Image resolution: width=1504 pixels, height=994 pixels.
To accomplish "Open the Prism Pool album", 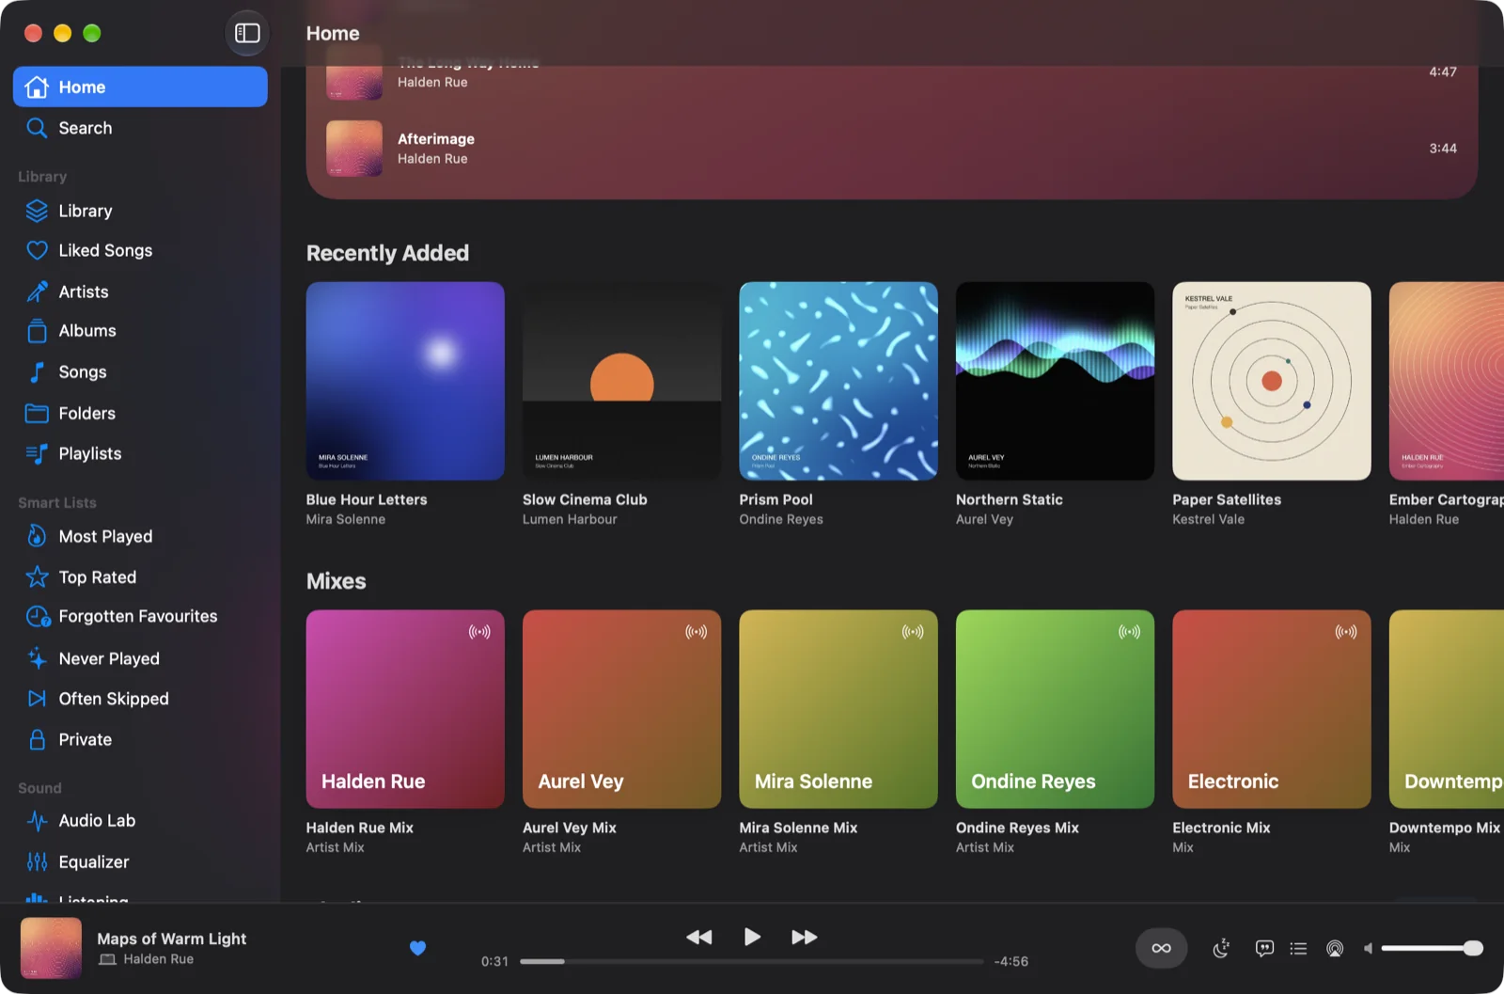I will (x=838, y=381).
